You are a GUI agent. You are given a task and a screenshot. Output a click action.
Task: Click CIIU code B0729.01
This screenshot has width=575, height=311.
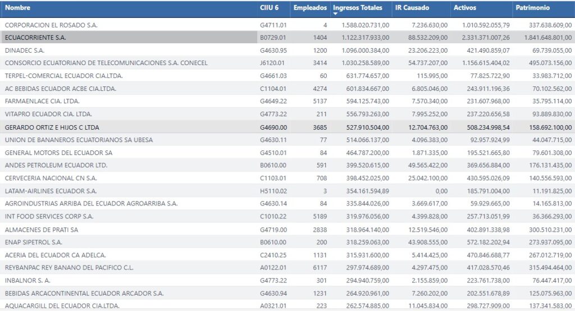273,38
